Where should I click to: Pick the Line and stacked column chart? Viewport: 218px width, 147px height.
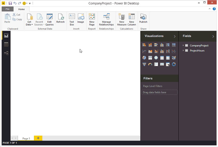pos(156,51)
